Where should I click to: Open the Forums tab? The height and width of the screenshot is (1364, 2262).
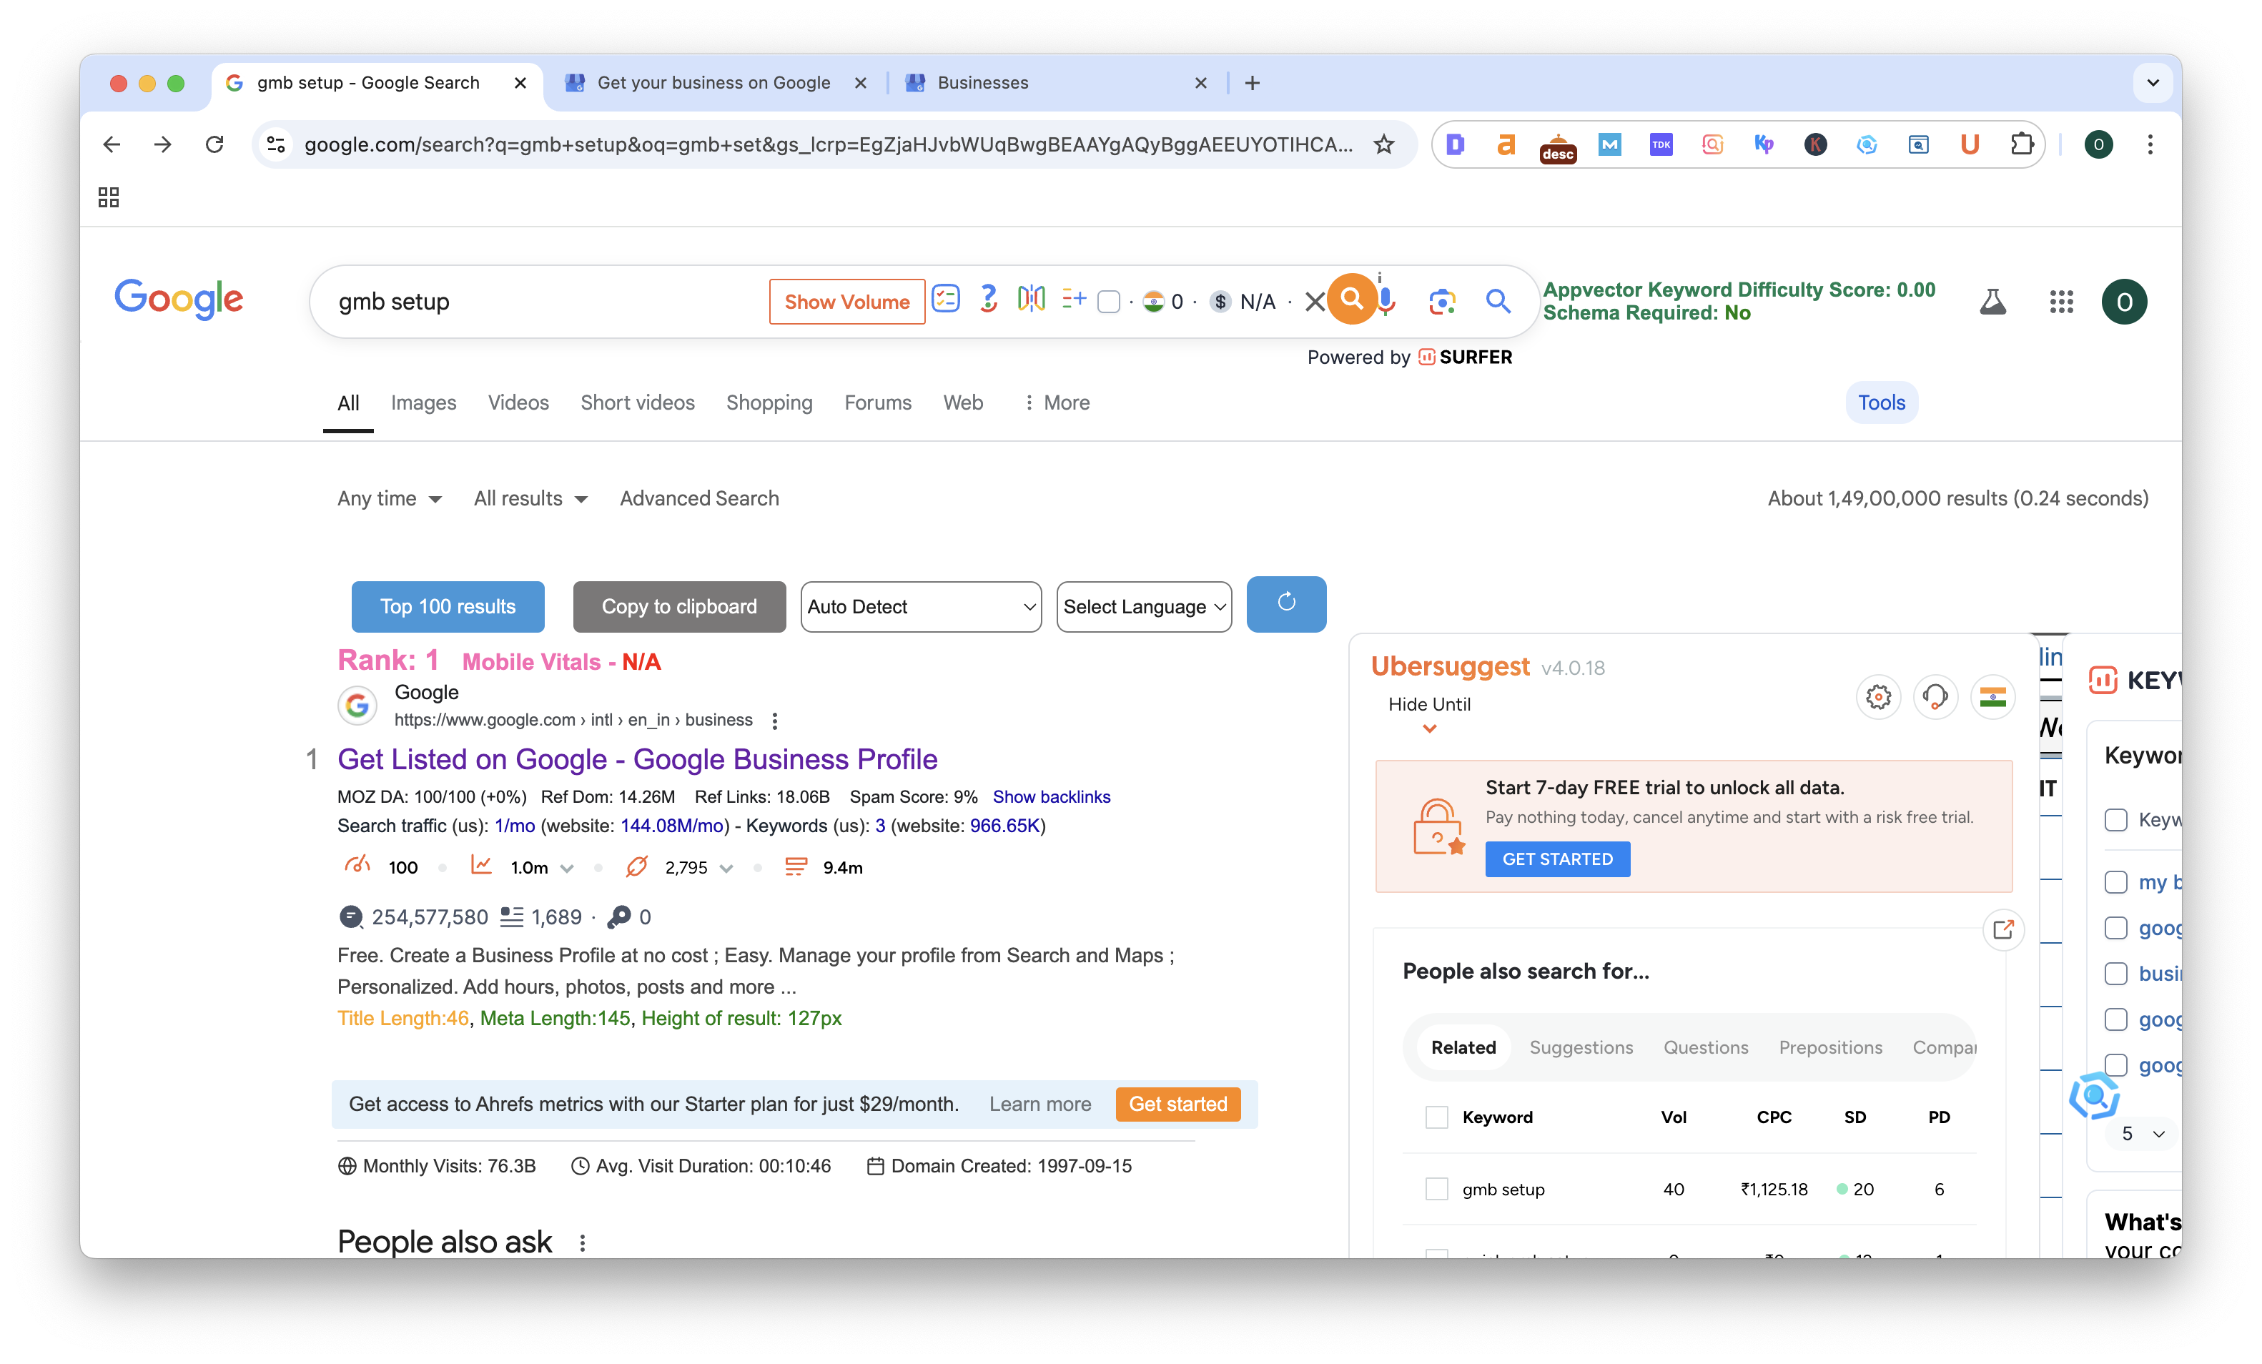(878, 403)
